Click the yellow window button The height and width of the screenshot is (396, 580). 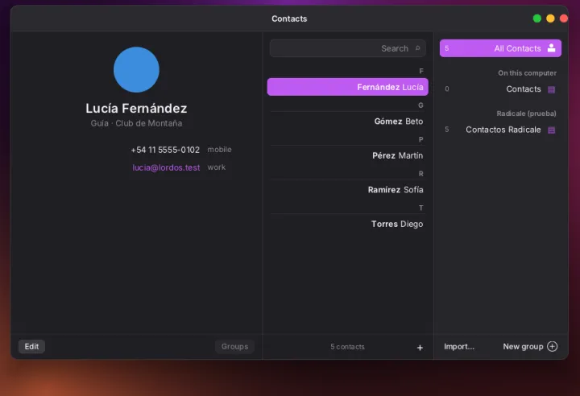550,19
